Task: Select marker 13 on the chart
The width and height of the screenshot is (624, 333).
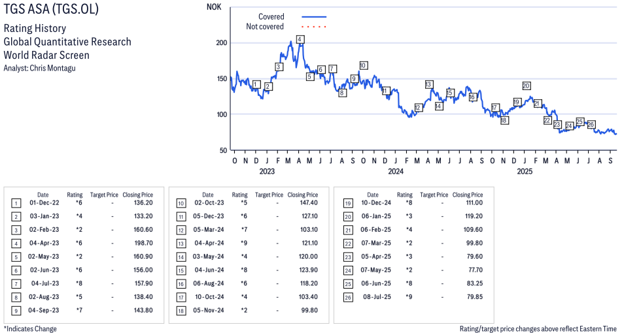Action: 428,84
